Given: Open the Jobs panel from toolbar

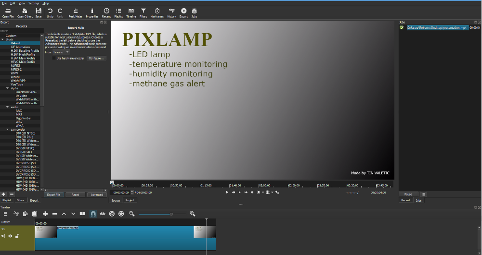Looking at the screenshot, I should 194,13.
